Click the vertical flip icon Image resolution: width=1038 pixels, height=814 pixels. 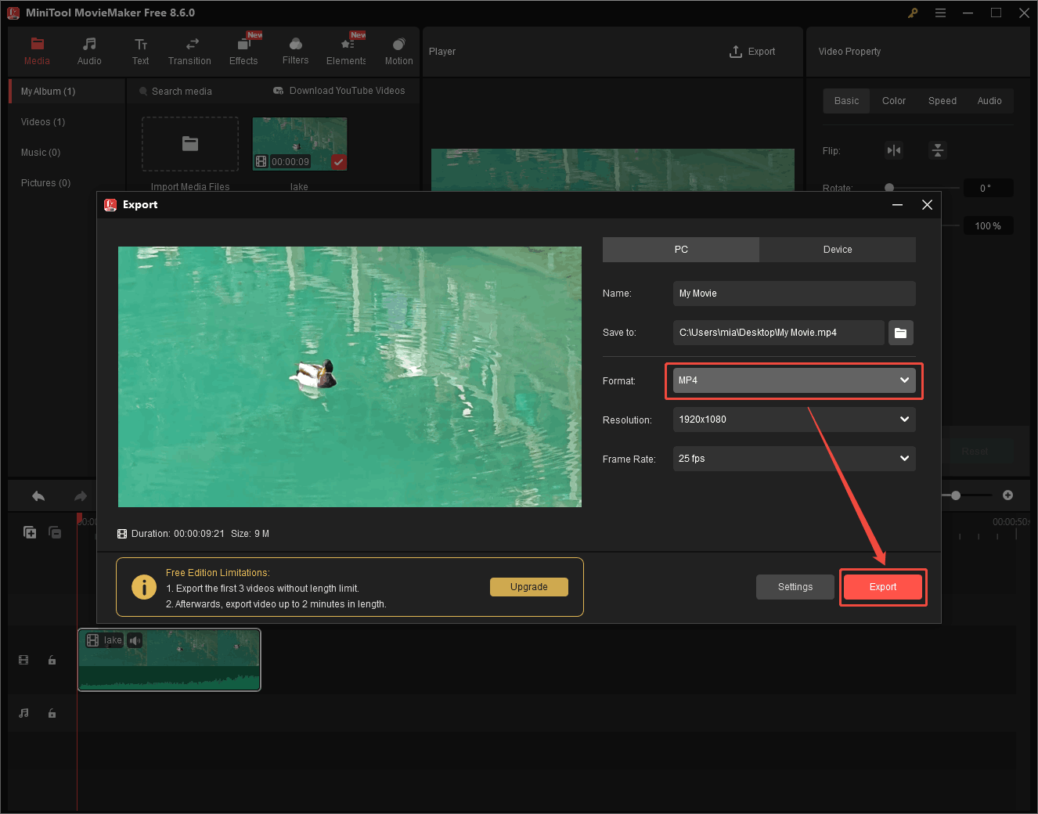(x=938, y=150)
